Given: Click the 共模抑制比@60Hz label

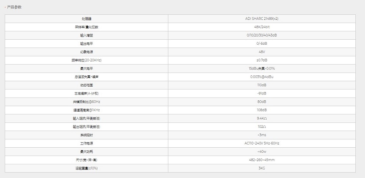Looking at the screenshot, I should (x=87, y=102).
